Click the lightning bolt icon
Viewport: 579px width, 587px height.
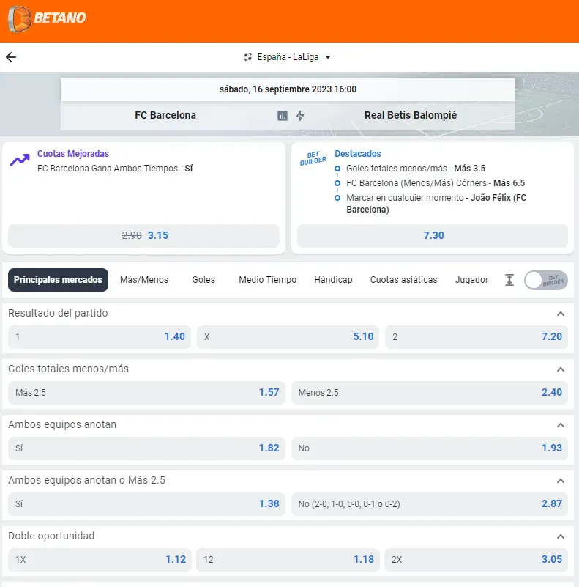[x=300, y=116]
